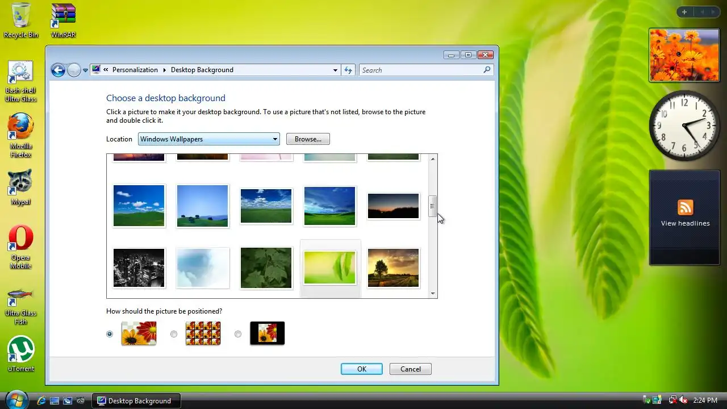This screenshot has width=727, height=409.
Task: Click the sidebar previous-page arrow
Action: 701,12
